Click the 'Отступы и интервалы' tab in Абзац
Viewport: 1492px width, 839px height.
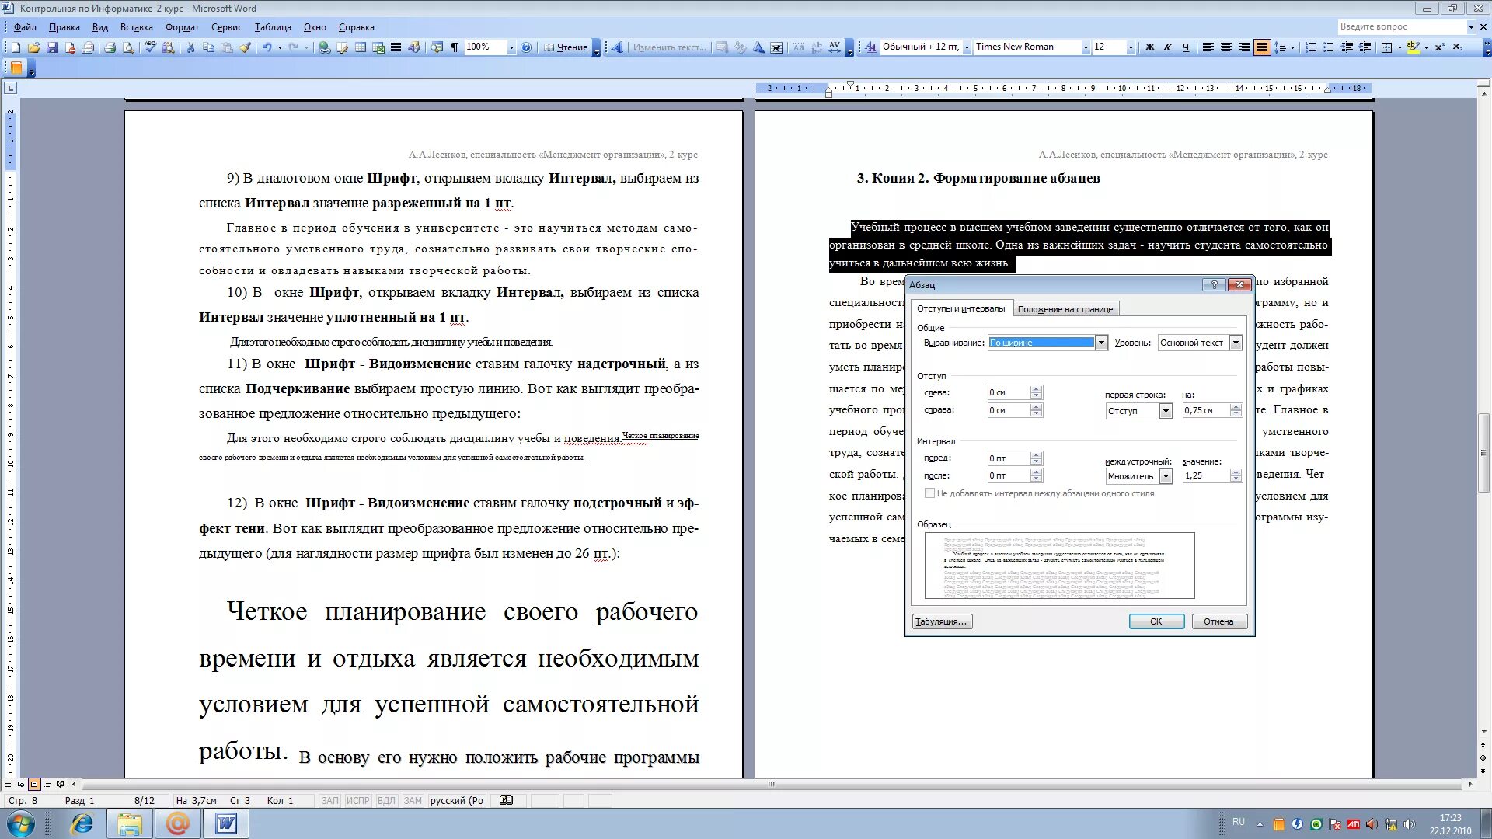[959, 308]
